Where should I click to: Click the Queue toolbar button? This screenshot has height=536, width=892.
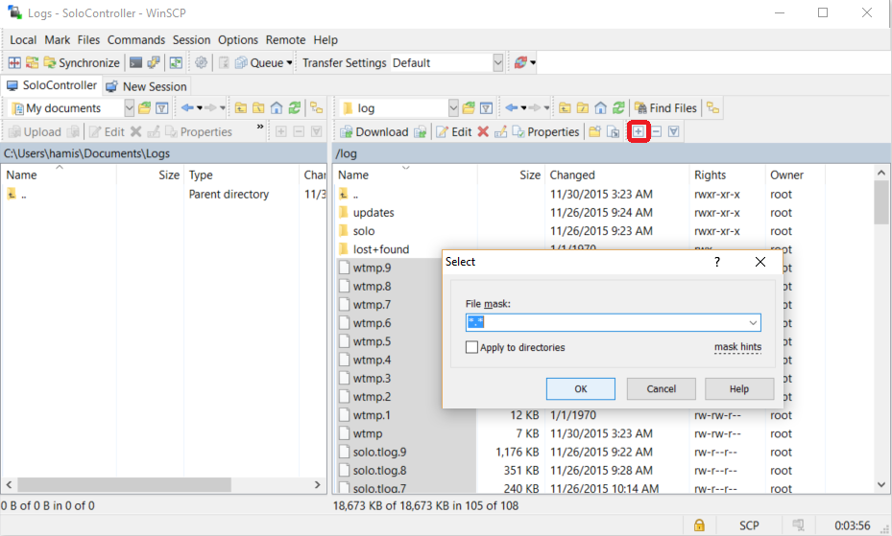coord(259,62)
